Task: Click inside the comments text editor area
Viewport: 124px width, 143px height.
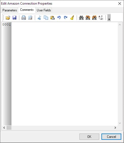Action: (x=64, y=74)
